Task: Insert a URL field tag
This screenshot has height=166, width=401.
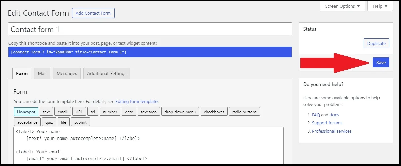Action: (x=79, y=112)
